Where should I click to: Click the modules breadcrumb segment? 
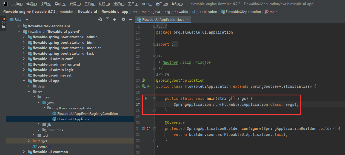(x=67, y=12)
